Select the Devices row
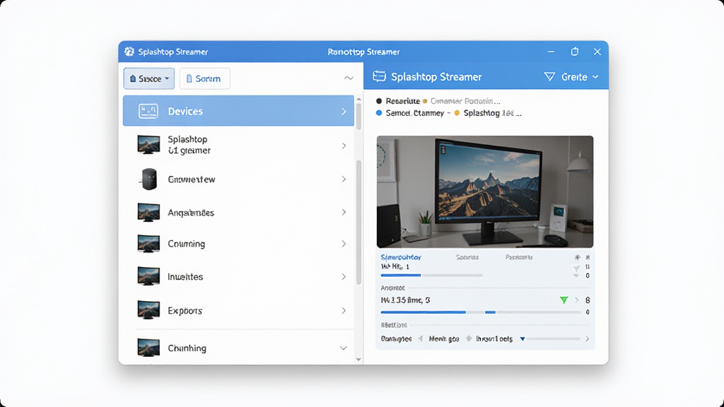Screen dimensions: 724x407 coord(238,111)
